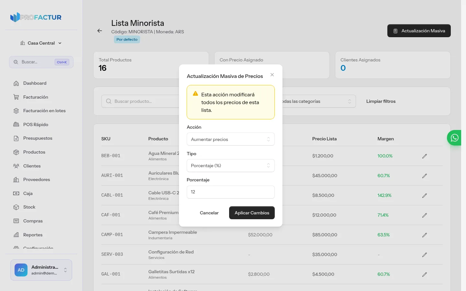Click the 142.9% margin value
Screen dimensions: 466x291
[x=384, y=195]
